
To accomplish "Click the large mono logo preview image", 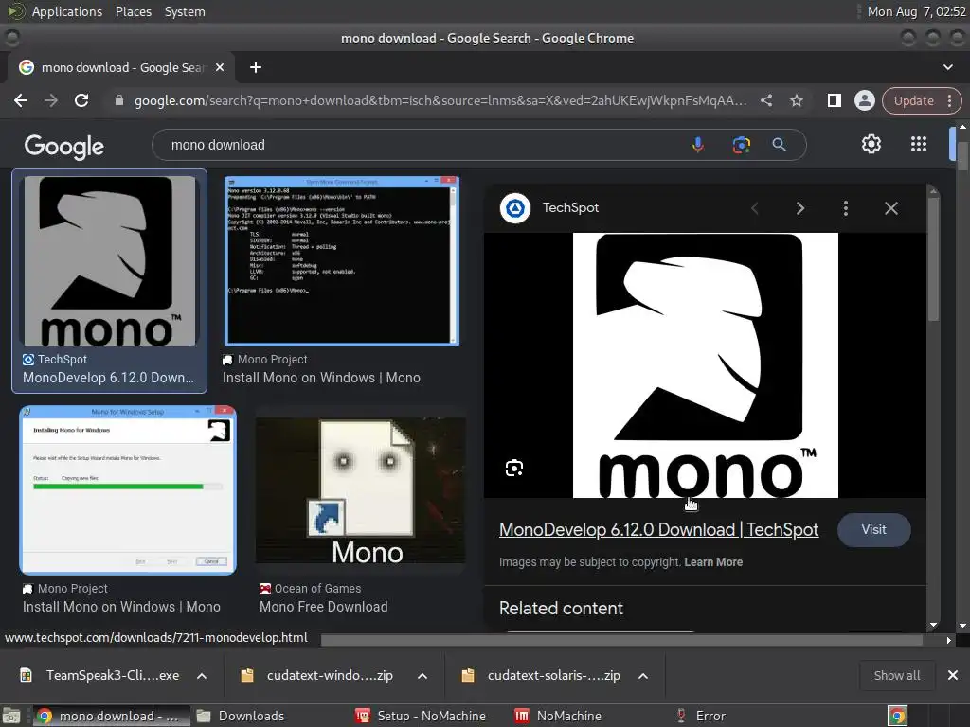I will [705, 365].
